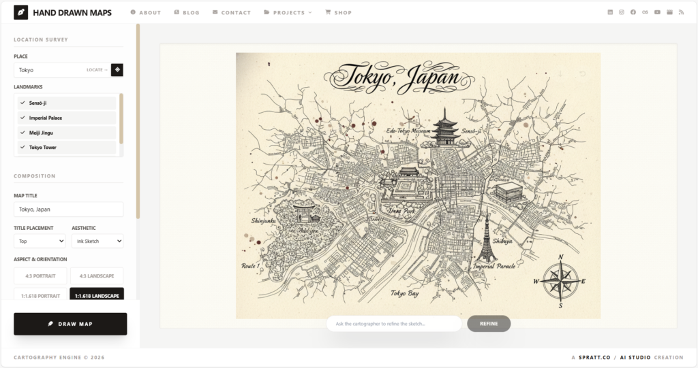Open the Facebook icon in header

pyautogui.click(x=633, y=12)
